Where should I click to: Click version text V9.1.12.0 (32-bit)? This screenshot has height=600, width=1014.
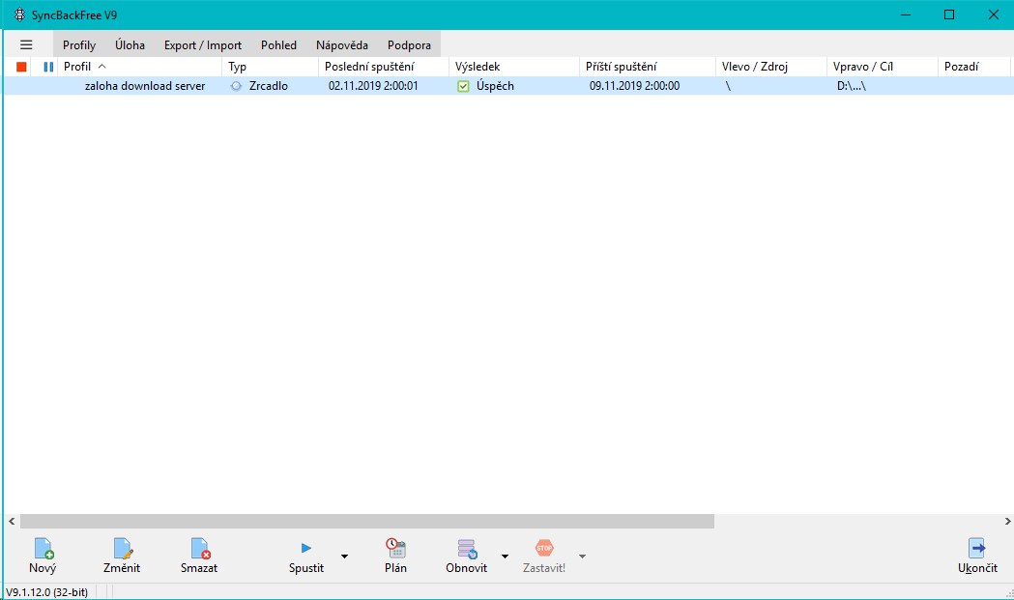47,591
